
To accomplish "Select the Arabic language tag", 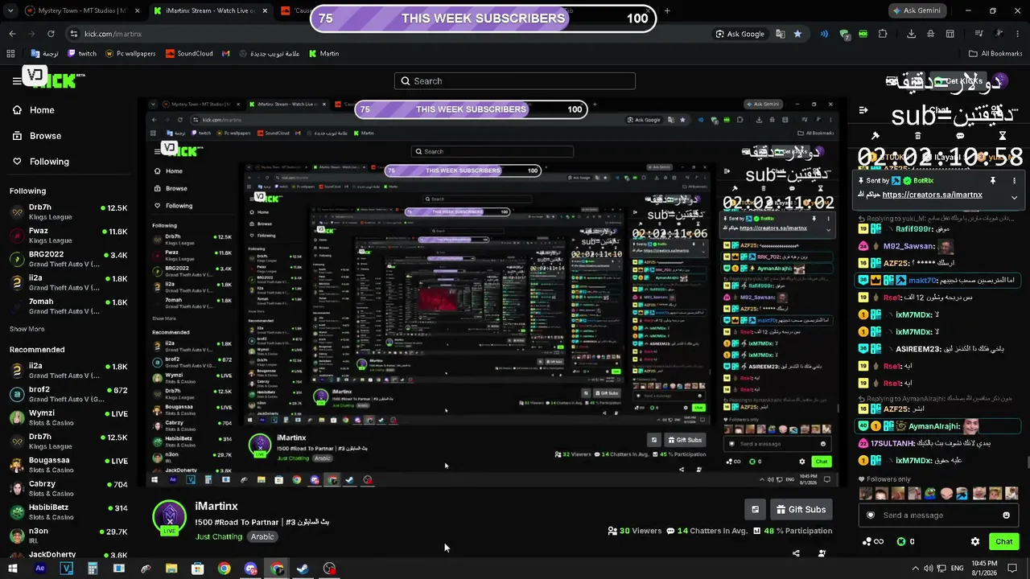I will 262,536.
